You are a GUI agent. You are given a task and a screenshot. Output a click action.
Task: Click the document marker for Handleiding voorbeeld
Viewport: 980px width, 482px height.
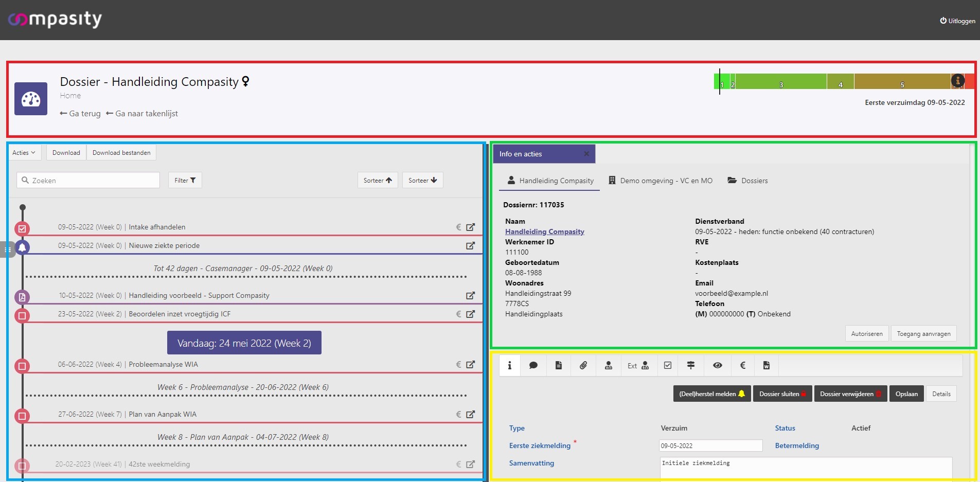pyautogui.click(x=22, y=297)
